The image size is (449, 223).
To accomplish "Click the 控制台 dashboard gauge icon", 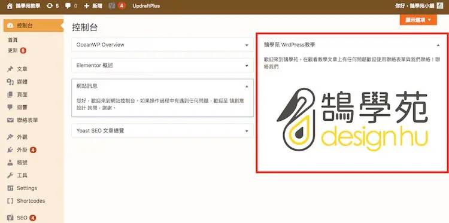I will [10, 26].
